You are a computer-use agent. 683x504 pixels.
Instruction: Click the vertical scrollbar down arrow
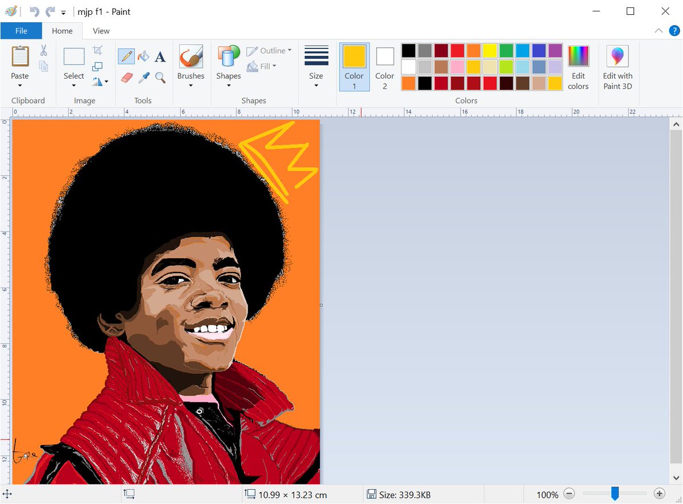(676, 478)
